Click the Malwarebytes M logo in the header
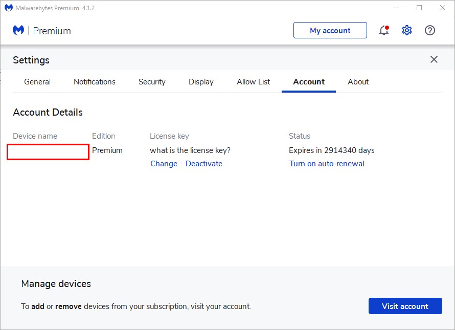The width and height of the screenshot is (455, 330). [x=18, y=30]
